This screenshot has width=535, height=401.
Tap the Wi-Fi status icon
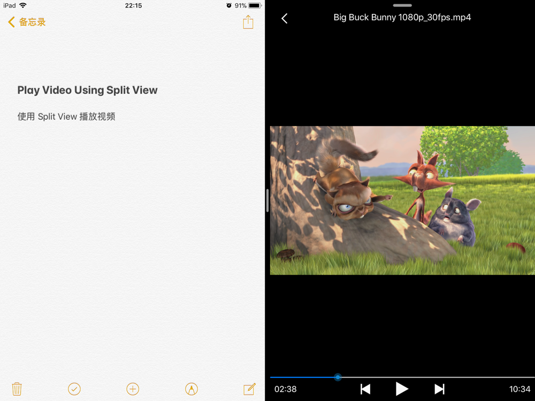coord(23,5)
